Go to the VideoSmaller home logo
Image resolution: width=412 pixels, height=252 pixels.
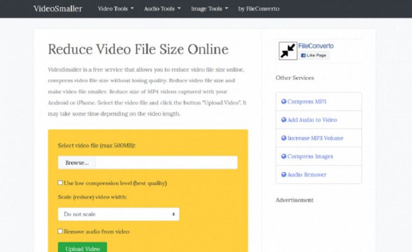click(58, 9)
